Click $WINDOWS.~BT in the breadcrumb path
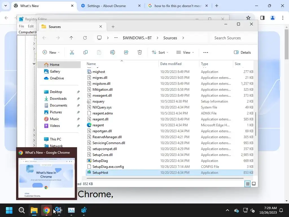This screenshot has width=289, height=217. tap(137, 38)
